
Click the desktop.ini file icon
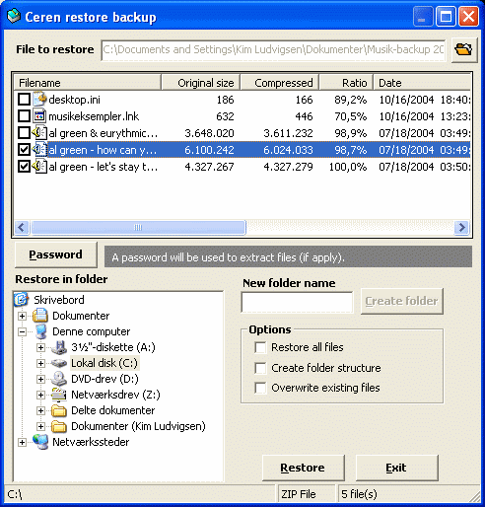[x=39, y=99]
